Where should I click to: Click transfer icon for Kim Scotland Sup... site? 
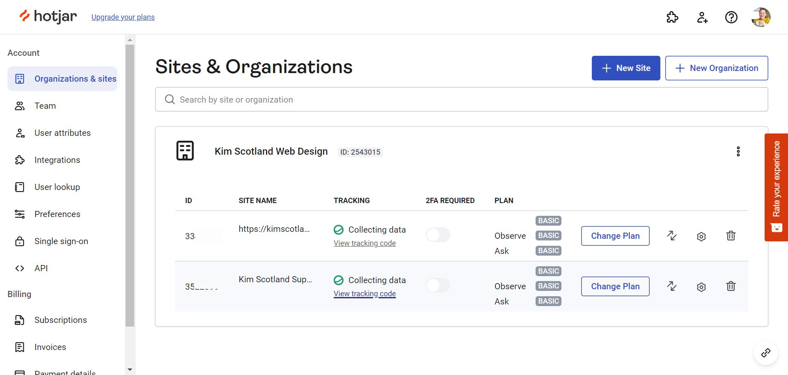(x=672, y=286)
